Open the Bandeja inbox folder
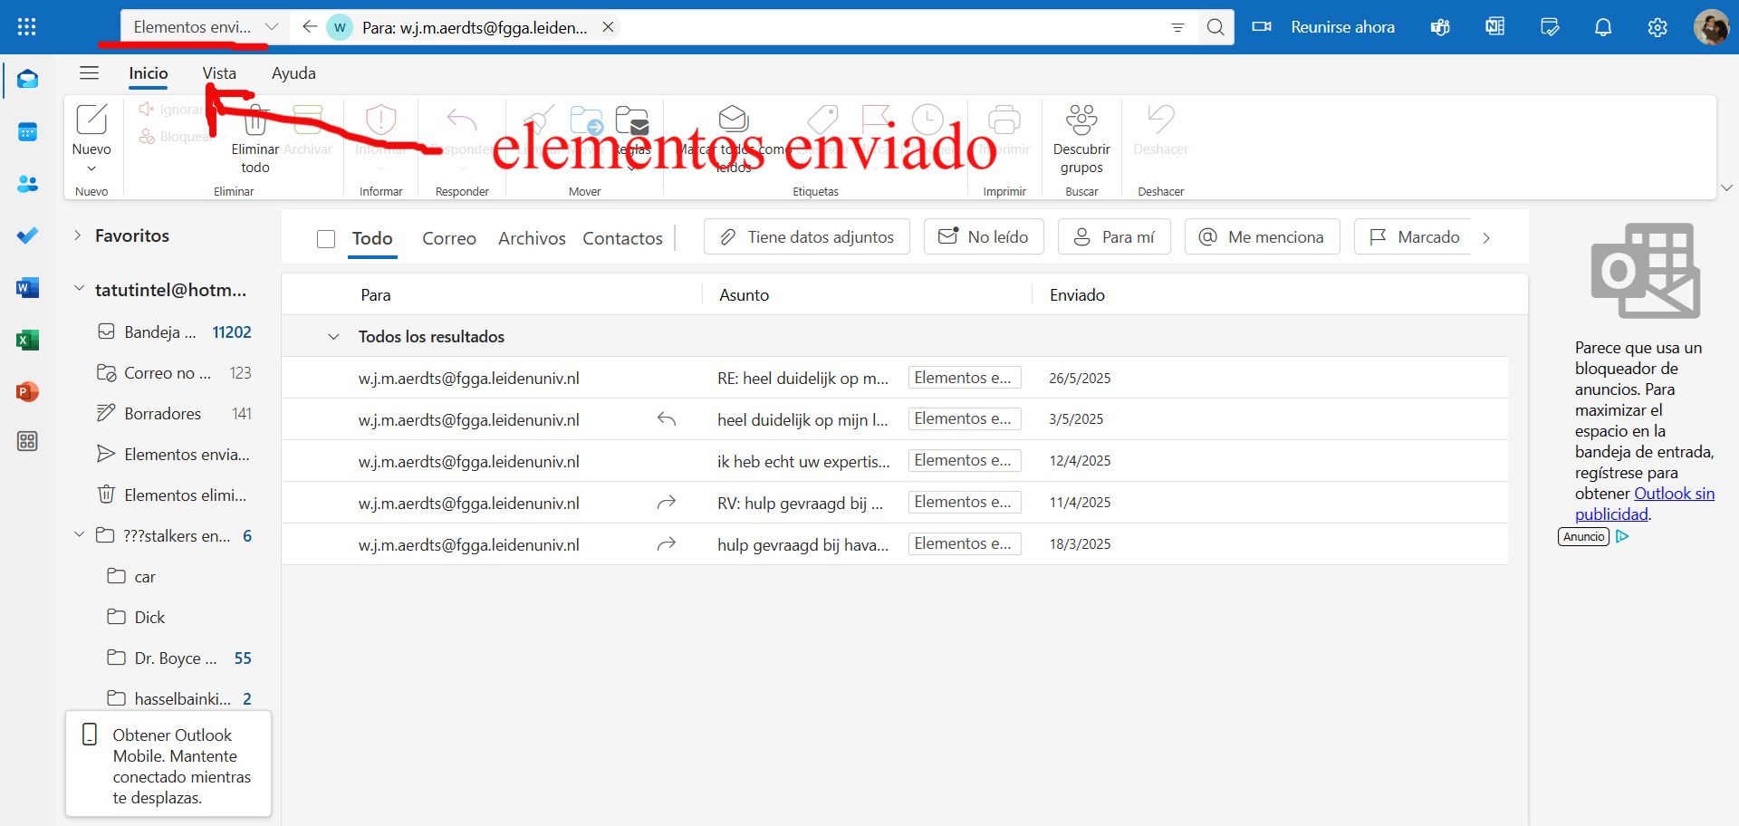This screenshot has height=826, width=1739. [174, 332]
